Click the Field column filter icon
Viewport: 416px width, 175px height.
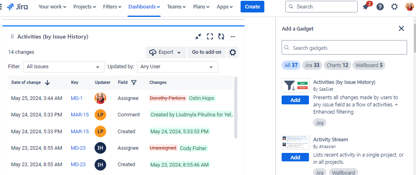click(134, 82)
